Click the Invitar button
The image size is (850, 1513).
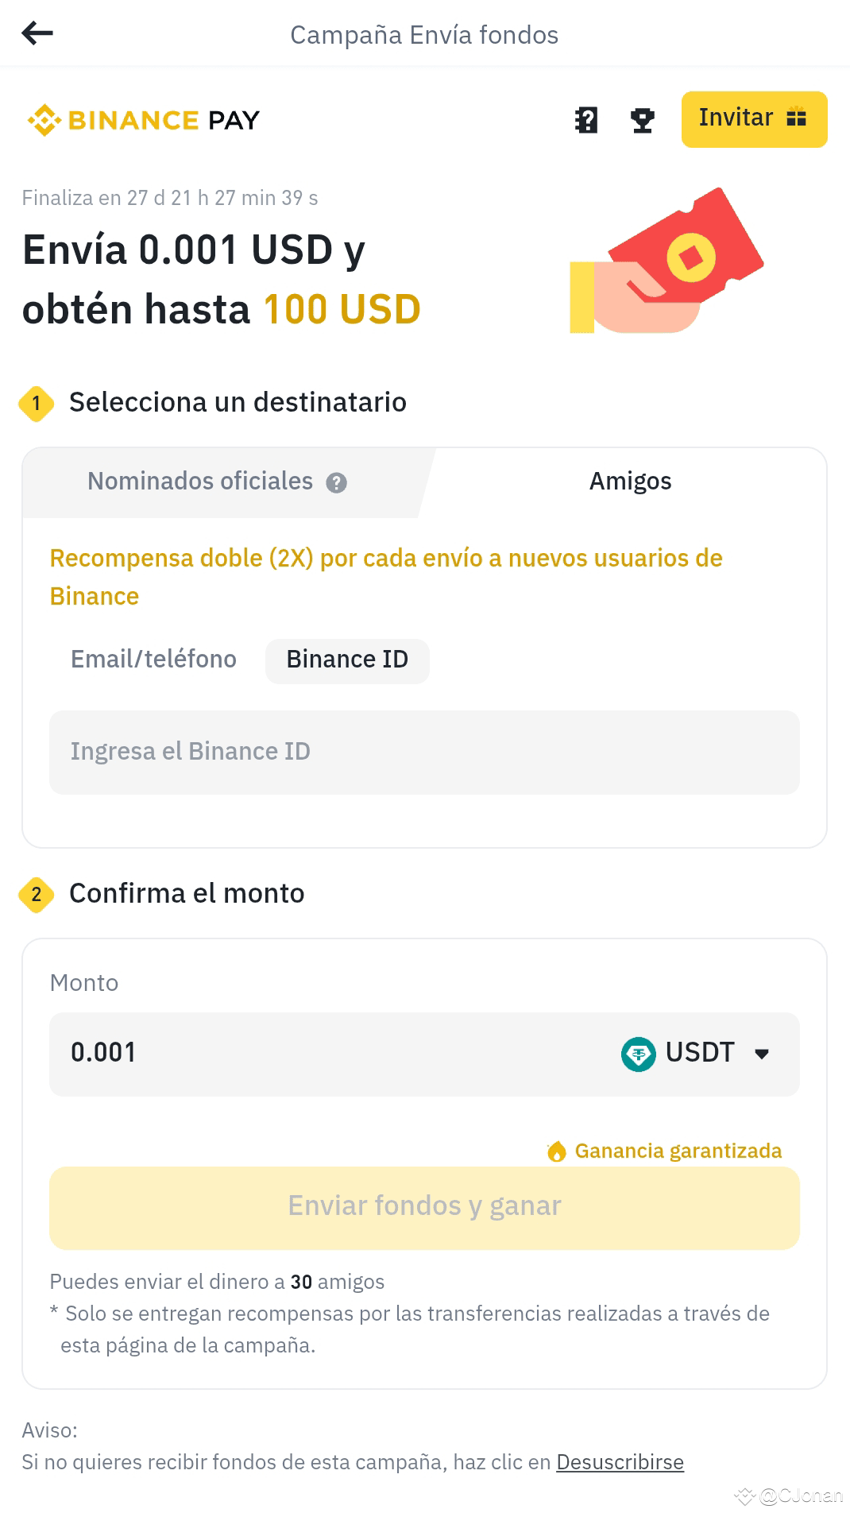[x=754, y=119]
